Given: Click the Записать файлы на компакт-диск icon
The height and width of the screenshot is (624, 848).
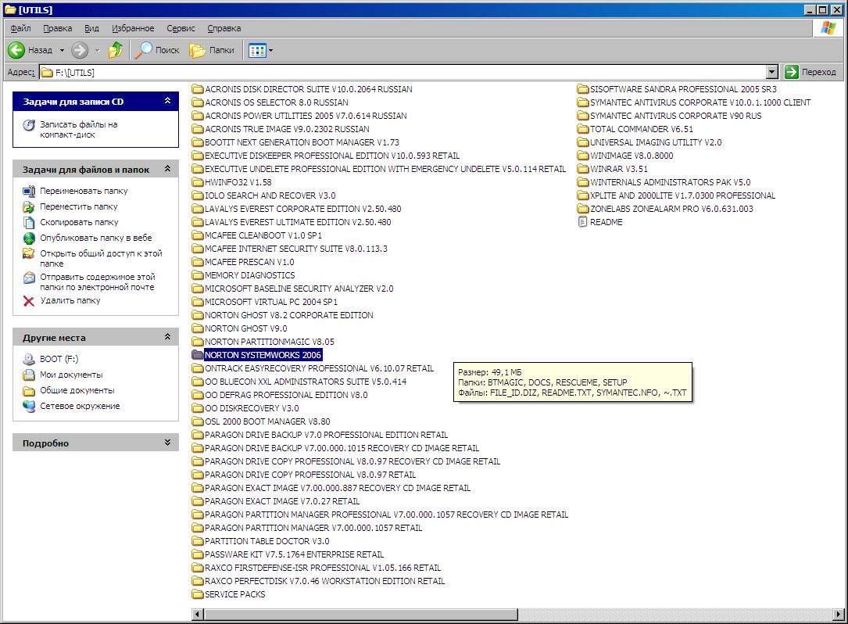Looking at the screenshot, I should pyautogui.click(x=29, y=125).
